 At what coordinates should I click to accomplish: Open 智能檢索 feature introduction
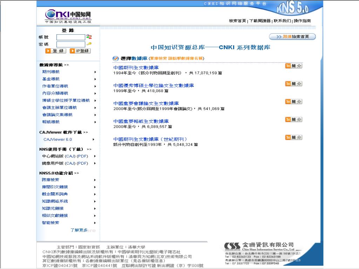coord(50,222)
